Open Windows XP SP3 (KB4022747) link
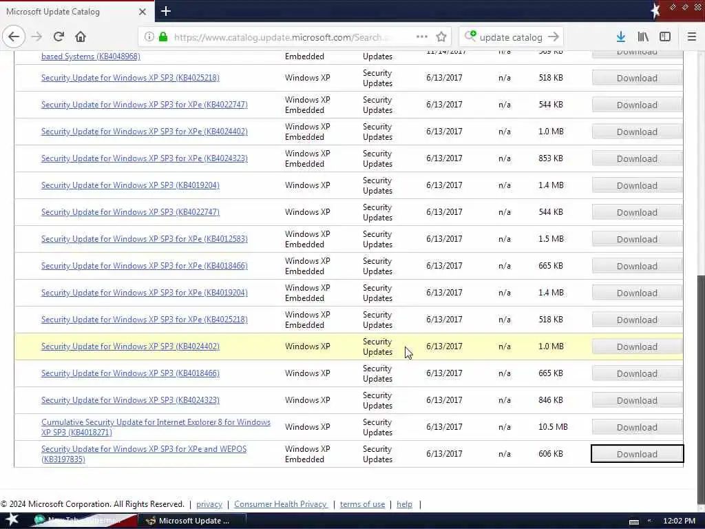The image size is (705, 529). 130,212
